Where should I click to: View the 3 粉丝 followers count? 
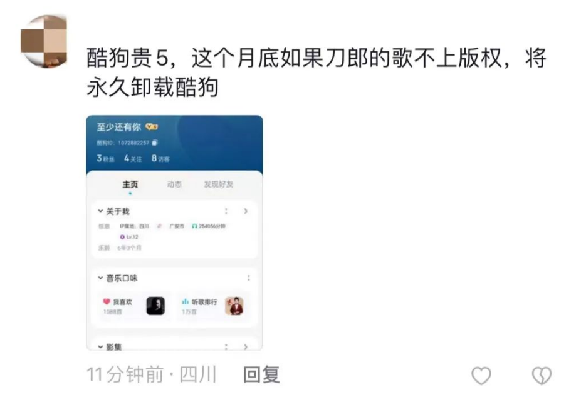(x=105, y=158)
